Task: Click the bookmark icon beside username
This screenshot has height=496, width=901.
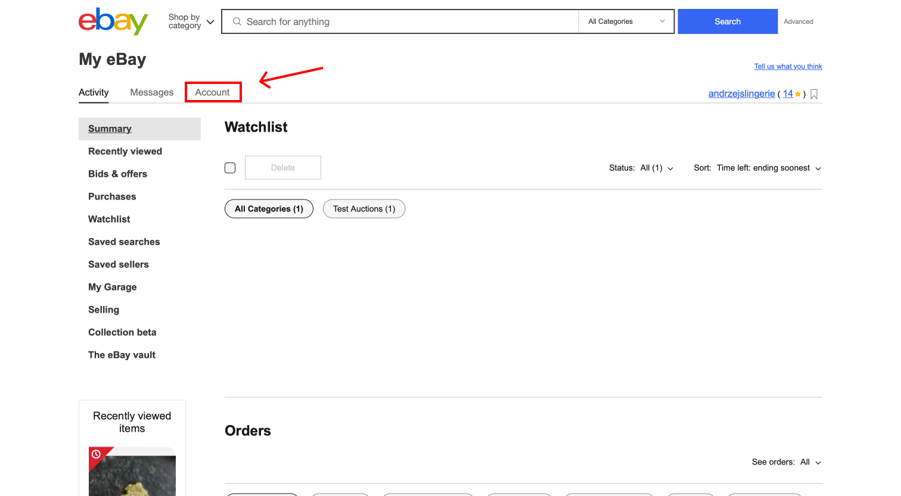Action: pos(814,94)
